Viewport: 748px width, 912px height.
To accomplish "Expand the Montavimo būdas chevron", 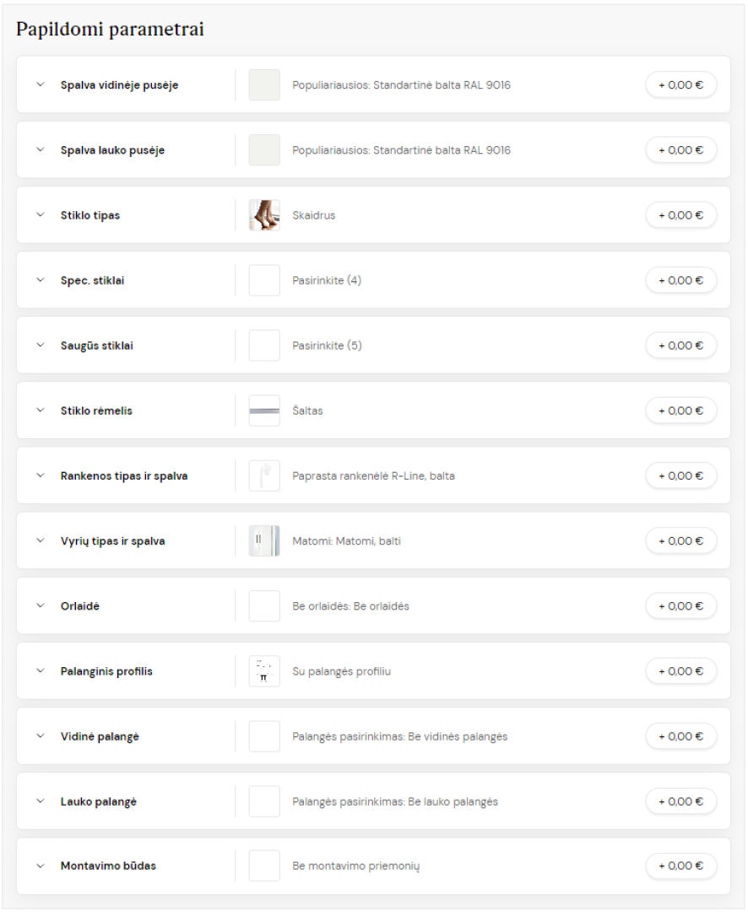I will pos(41,866).
